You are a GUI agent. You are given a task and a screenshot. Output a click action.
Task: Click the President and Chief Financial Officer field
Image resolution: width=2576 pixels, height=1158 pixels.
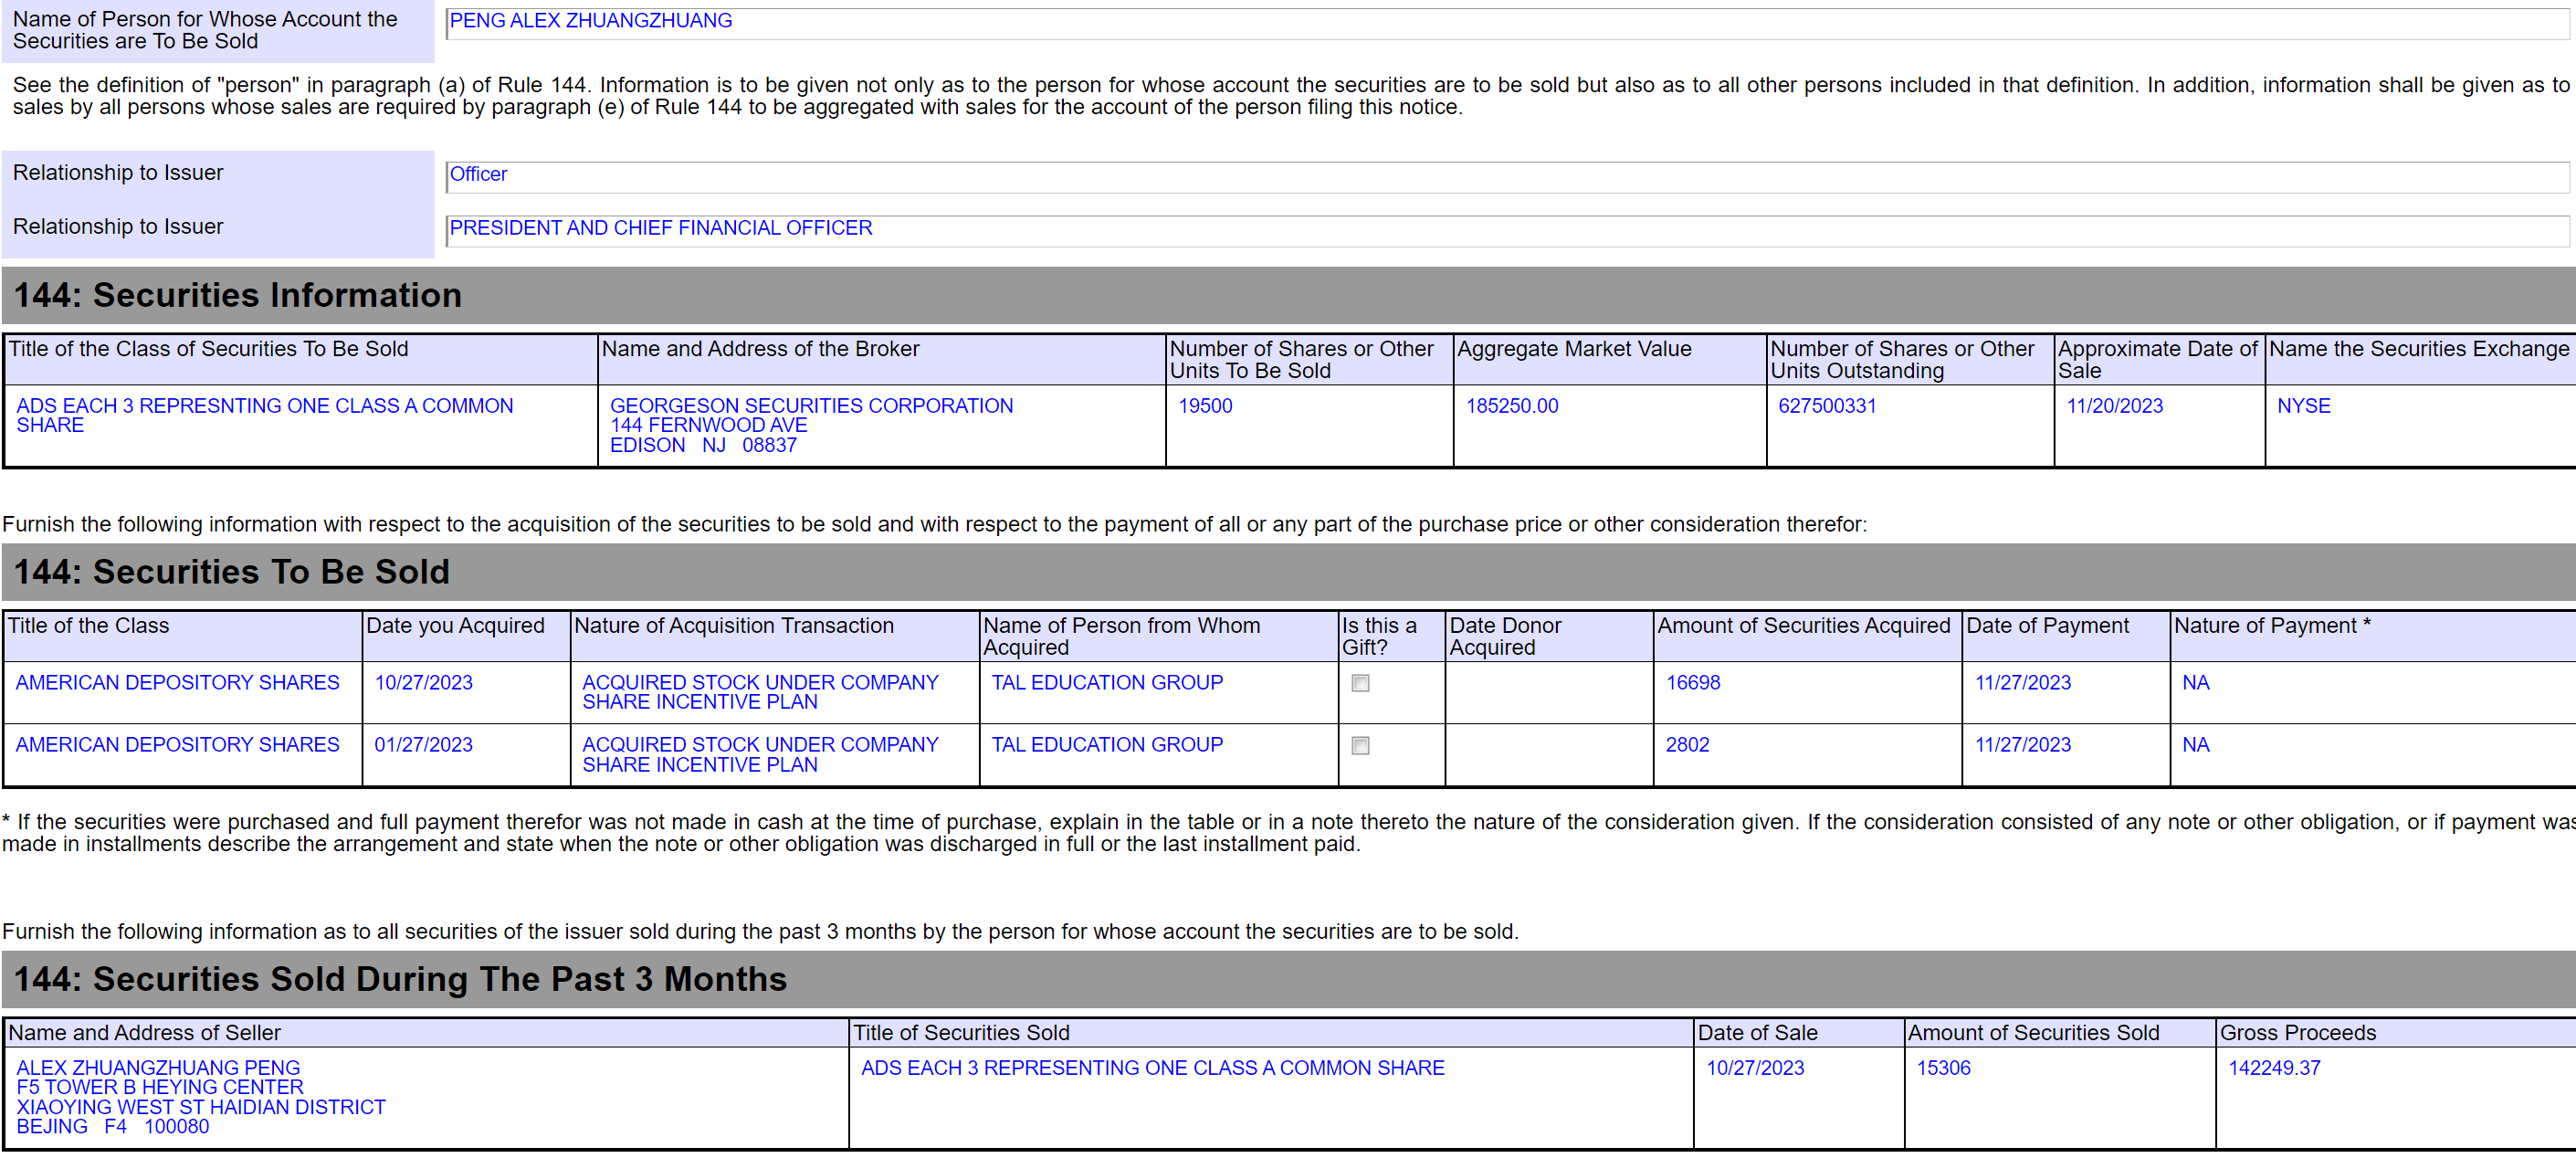[660, 228]
